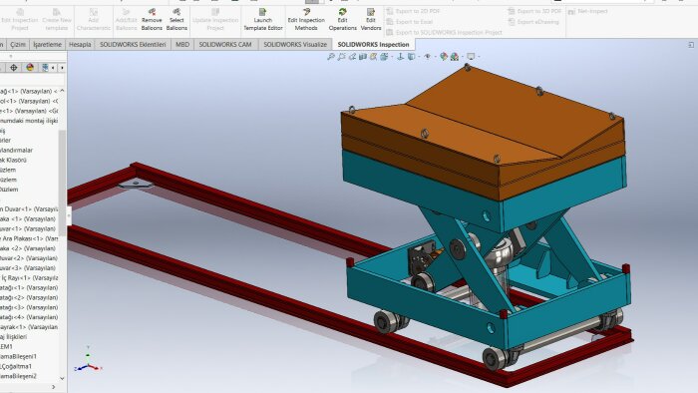Launch the Template Editor

pos(263,20)
